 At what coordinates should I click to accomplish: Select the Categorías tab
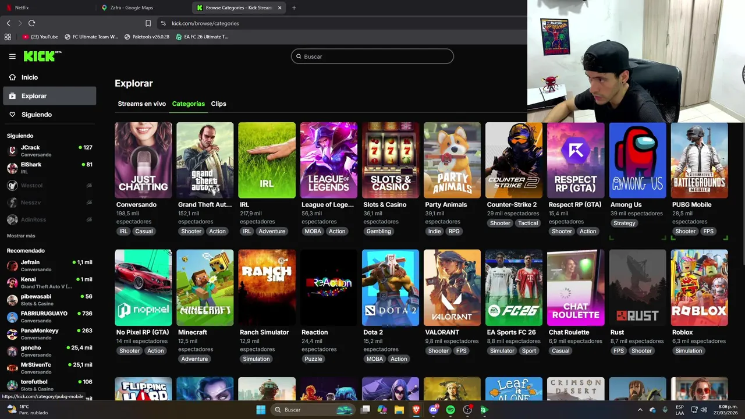[x=188, y=104]
